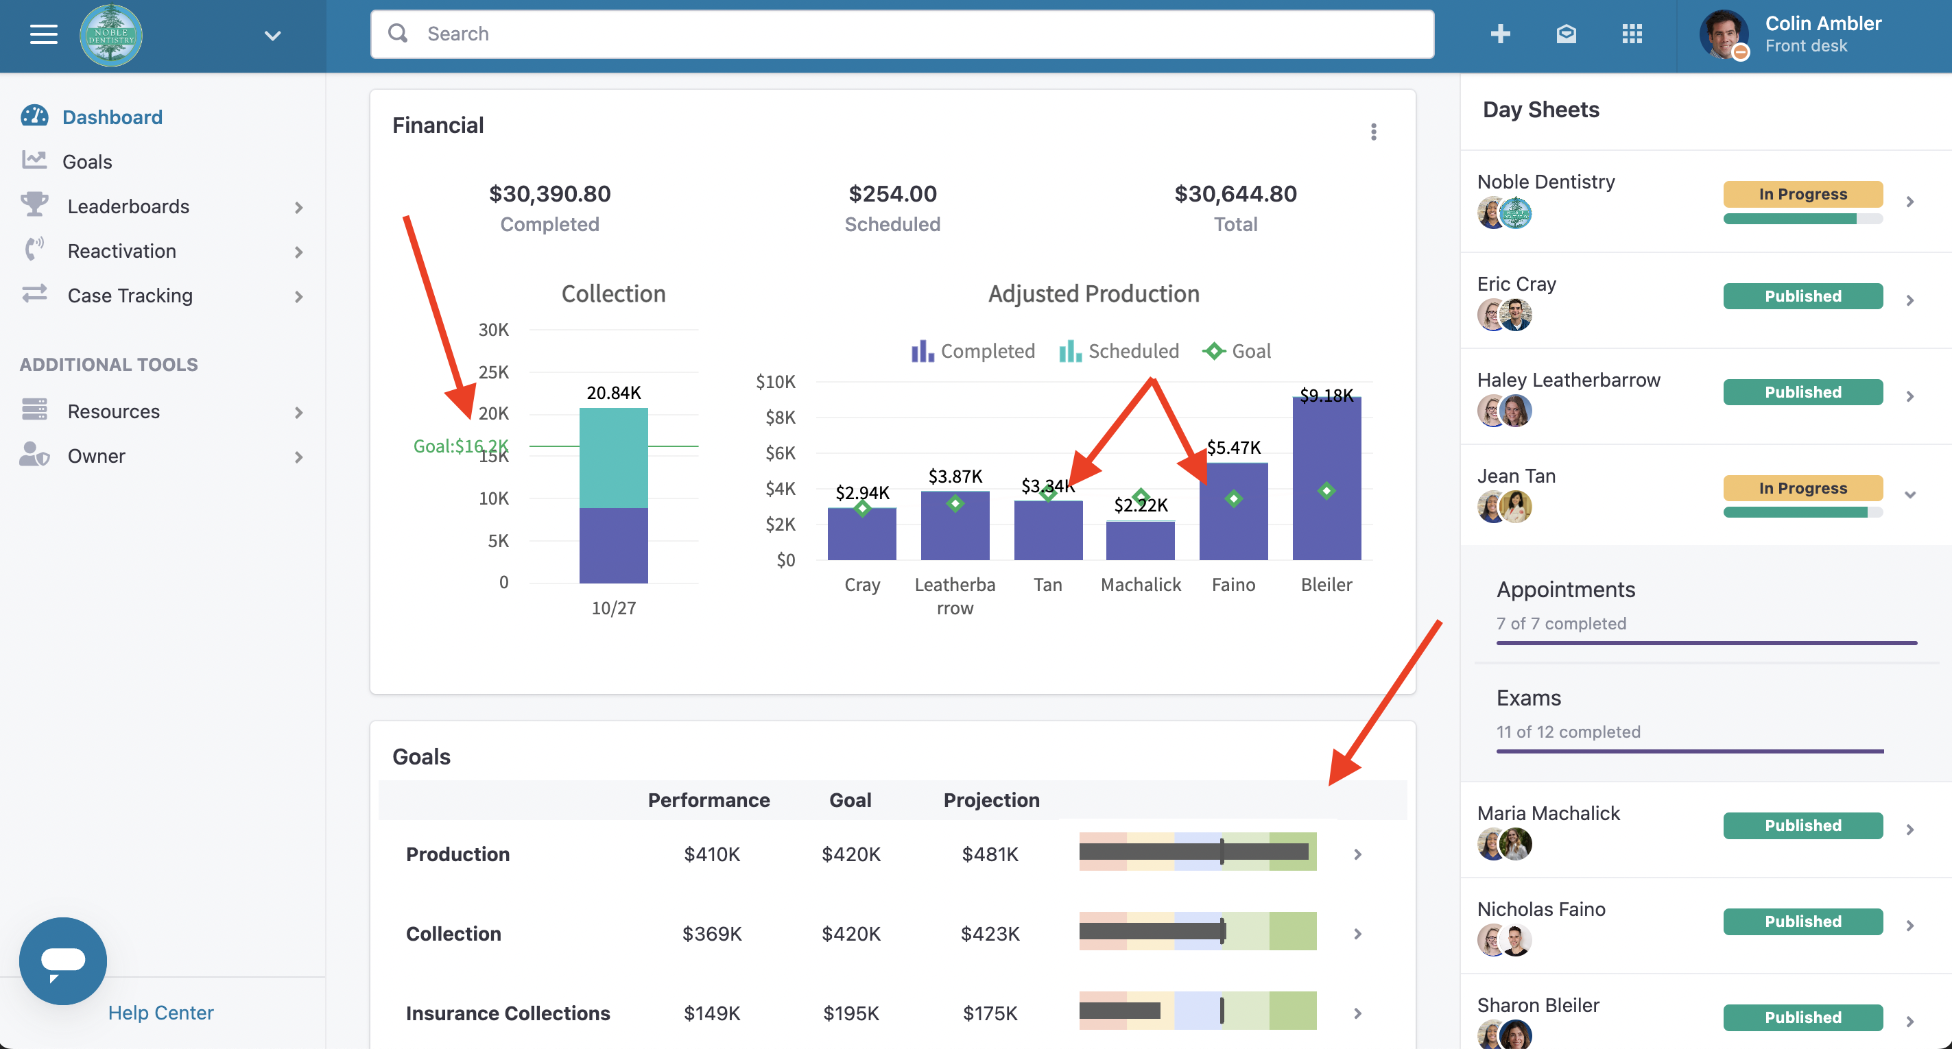Click the Production bullet gauge

point(1198,852)
